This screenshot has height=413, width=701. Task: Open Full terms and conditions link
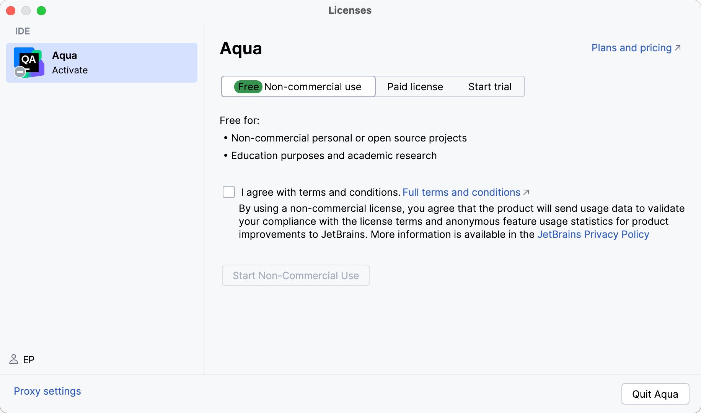coord(461,192)
